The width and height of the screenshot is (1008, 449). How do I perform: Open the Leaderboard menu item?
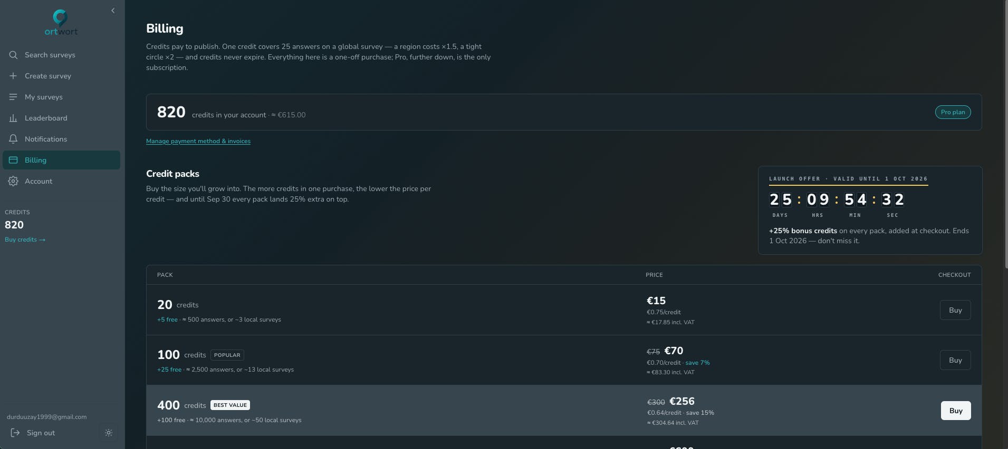coord(61,118)
